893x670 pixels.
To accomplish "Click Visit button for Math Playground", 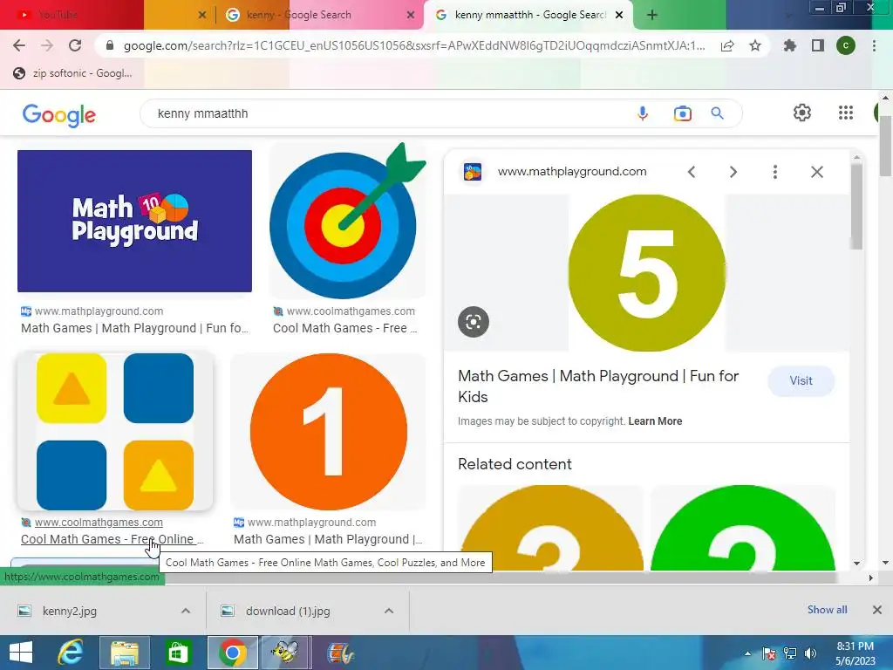I will pos(801,380).
